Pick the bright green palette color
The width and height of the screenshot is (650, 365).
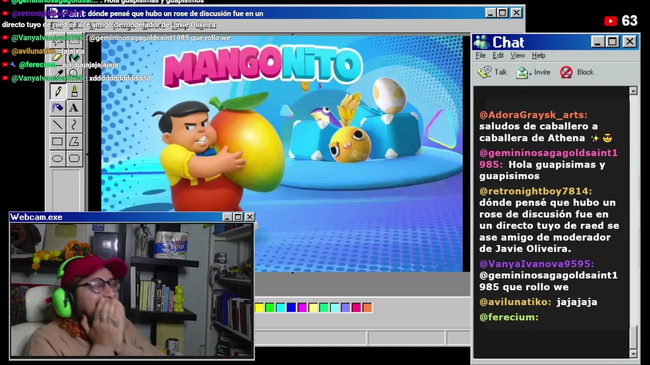[270, 307]
